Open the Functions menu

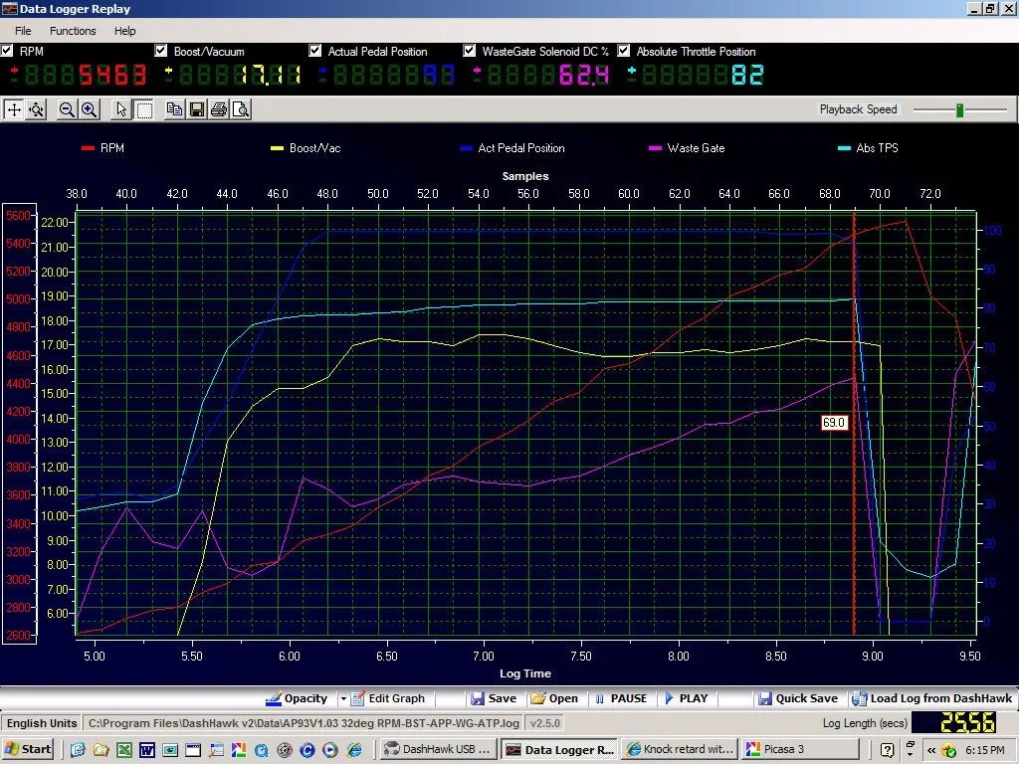click(x=73, y=31)
